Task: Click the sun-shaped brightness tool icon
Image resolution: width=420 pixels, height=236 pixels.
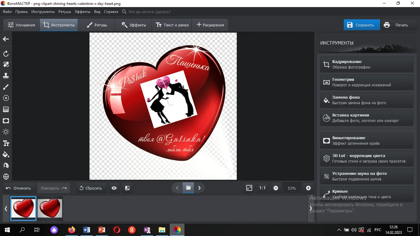Action: (6, 132)
